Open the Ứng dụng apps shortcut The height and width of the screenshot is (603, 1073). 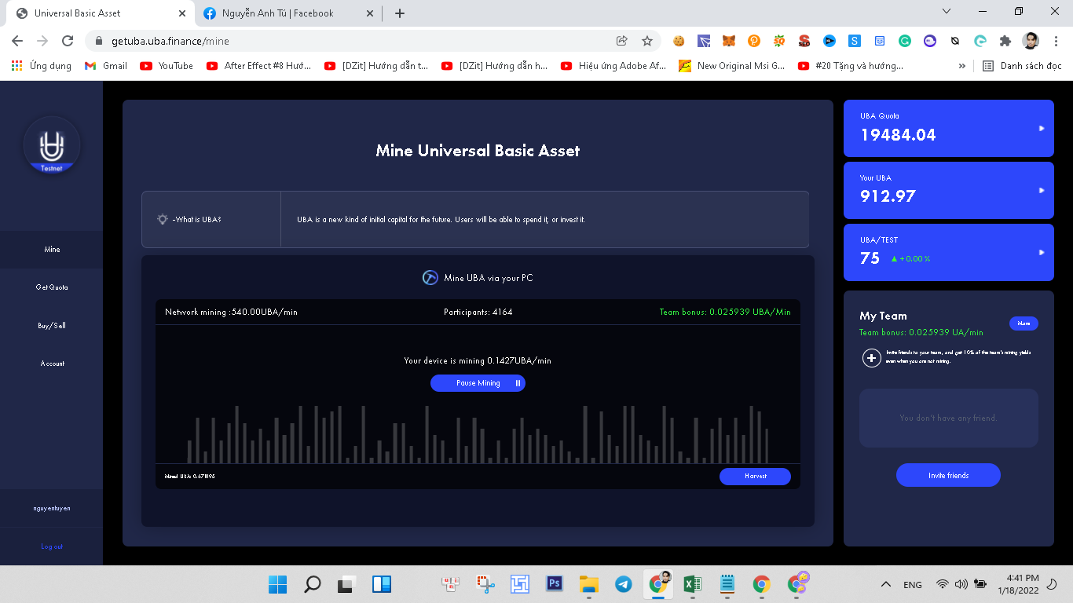(x=42, y=66)
